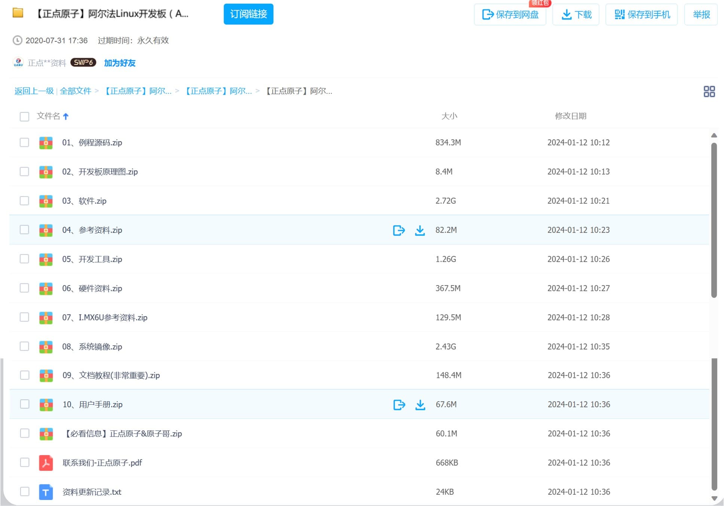Go to 全部文件 breadcrumb
724x506 pixels.
[76, 91]
